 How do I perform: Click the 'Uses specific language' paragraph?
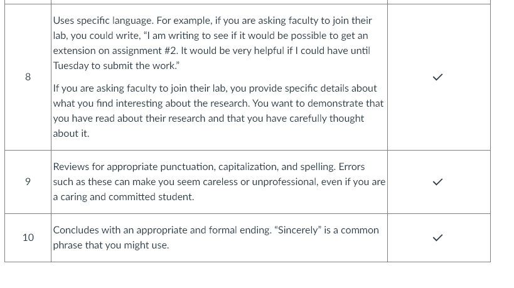[212, 43]
